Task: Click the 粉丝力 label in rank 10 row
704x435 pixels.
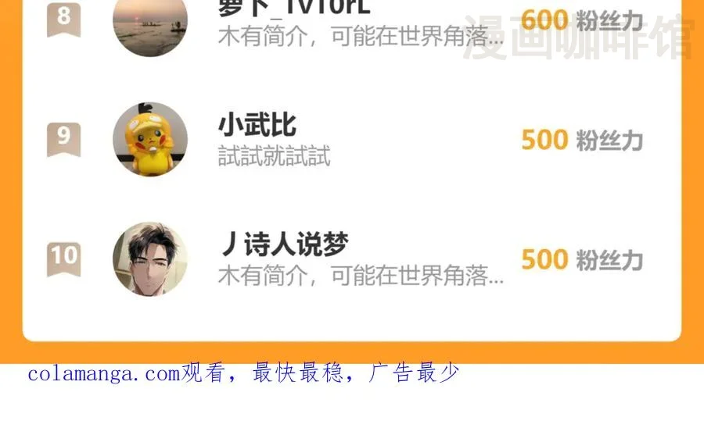Action: [x=609, y=259]
